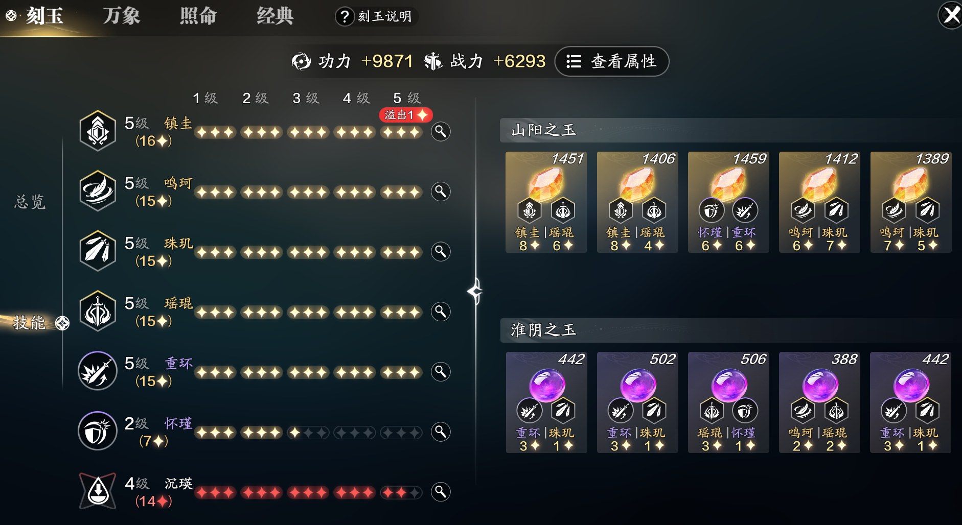Open magnifier details for 沉瑛 row
Viewport: 962px width, 525px height.
441,492
